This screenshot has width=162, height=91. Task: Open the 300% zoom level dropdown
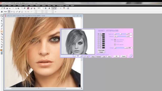43,8
